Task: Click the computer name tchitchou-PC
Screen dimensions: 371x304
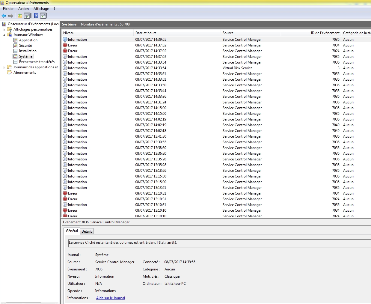Action: (x=175, y=284)
